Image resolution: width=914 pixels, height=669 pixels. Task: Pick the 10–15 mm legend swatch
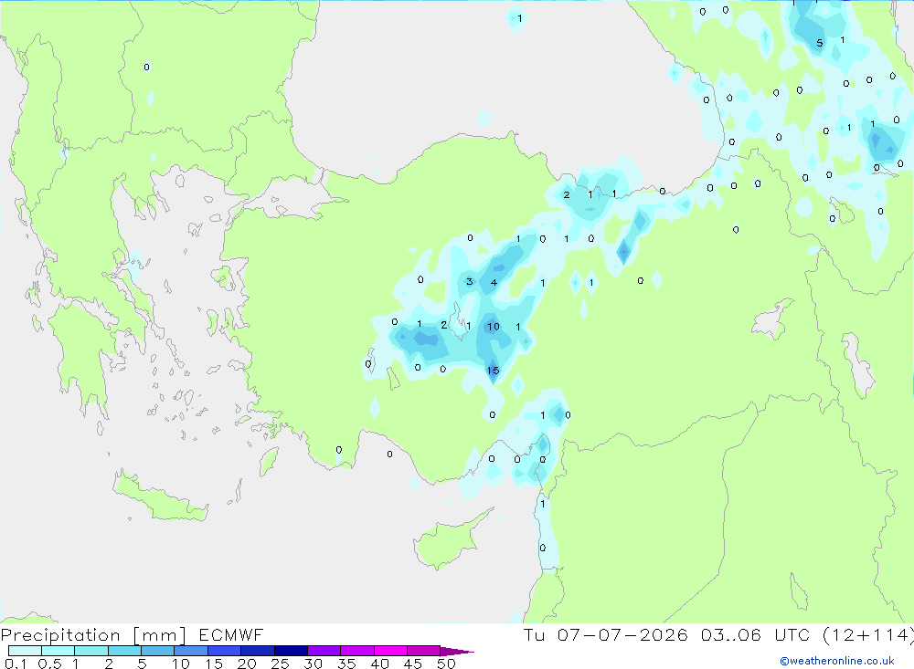tap(191, 651)
